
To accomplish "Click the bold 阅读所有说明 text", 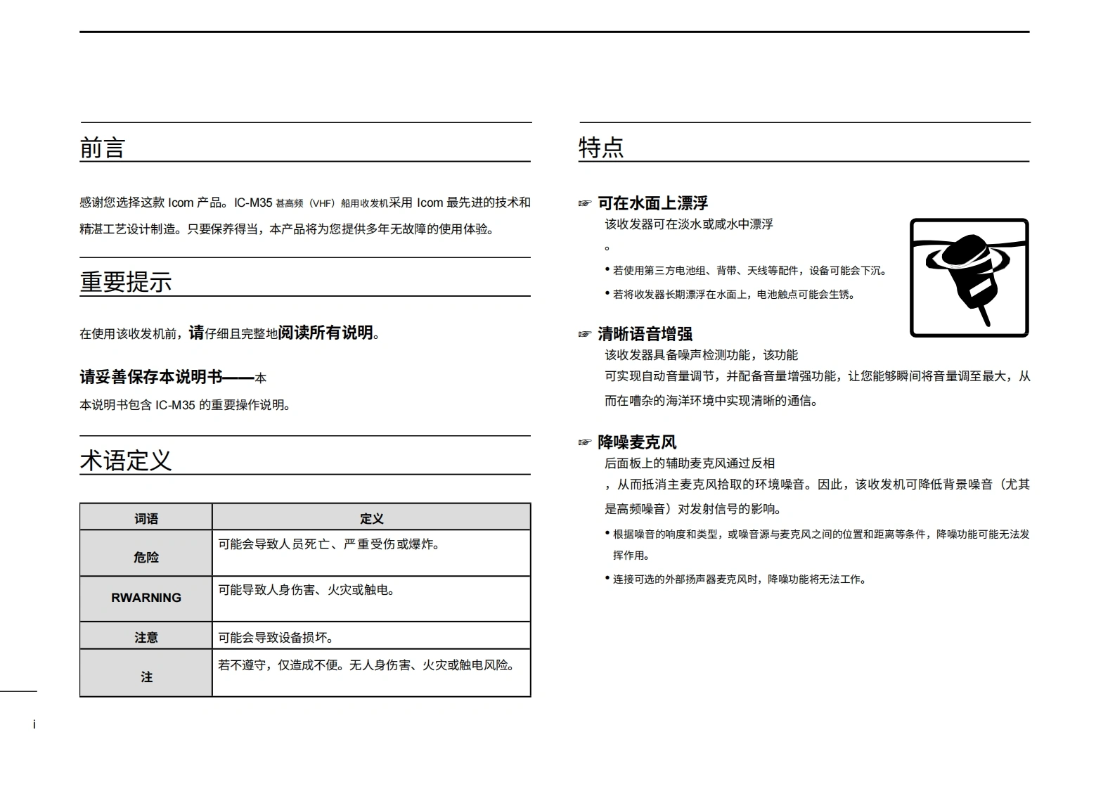I will point(326,333).
